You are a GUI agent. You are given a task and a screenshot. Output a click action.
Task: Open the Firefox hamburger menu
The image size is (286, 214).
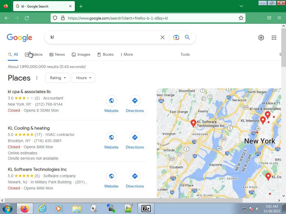point(279,18)
